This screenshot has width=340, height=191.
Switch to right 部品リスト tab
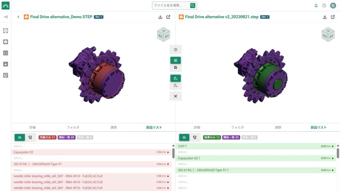click(318, 127)
